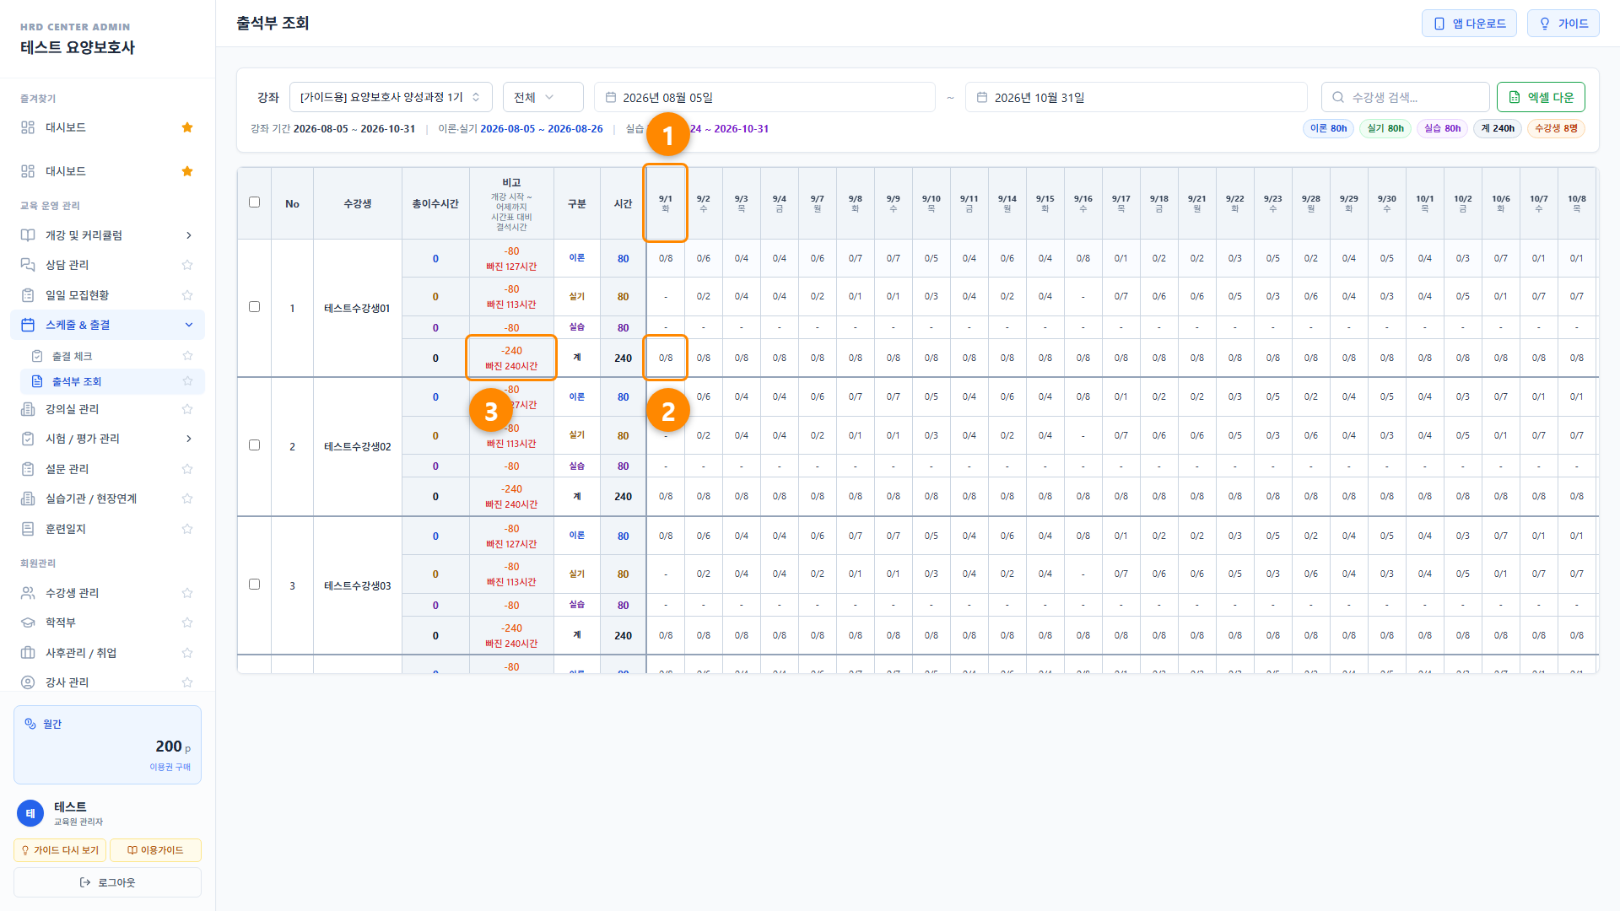Screen dimensions: 1620x911
Task: Check the box for 테스트수강생03
Action: (x=254, y=585)
